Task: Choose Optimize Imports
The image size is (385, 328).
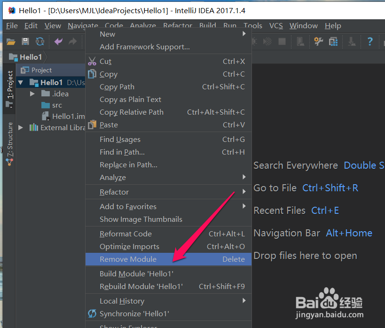Action: pyautogui.click(x=168, y=247)
